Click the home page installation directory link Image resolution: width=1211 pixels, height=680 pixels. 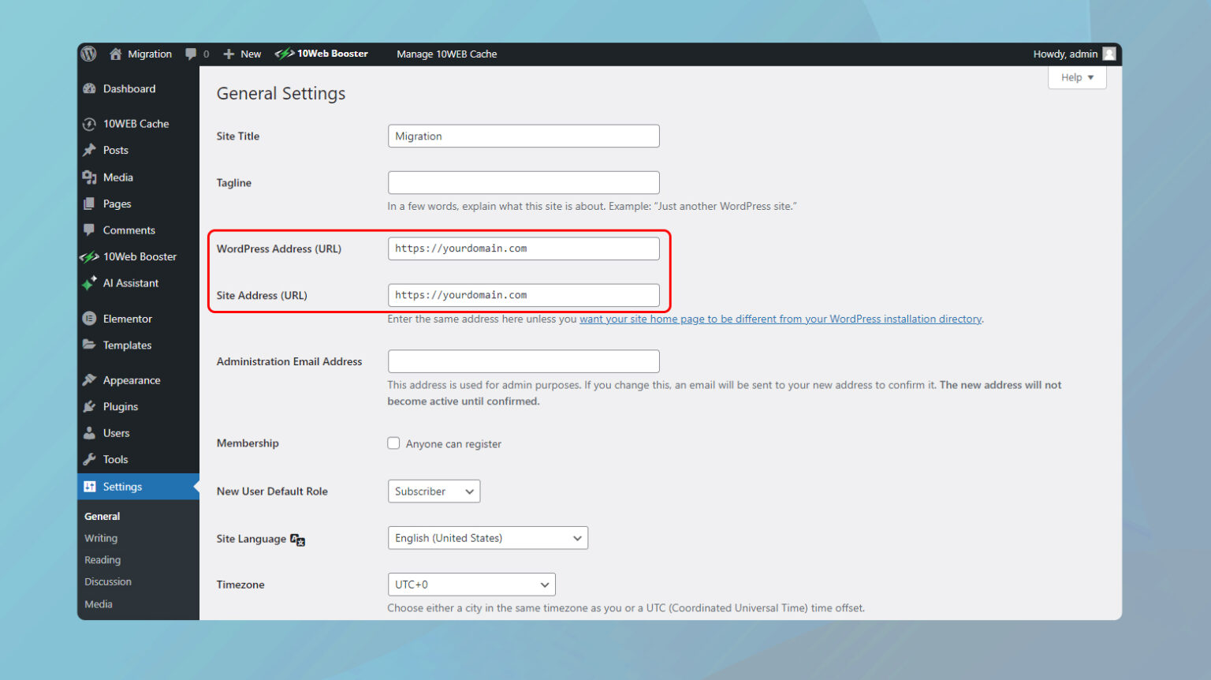point(781,319)
